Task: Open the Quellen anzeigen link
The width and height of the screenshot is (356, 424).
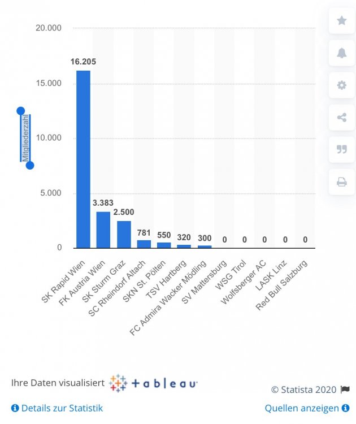Action: (302, 408)
